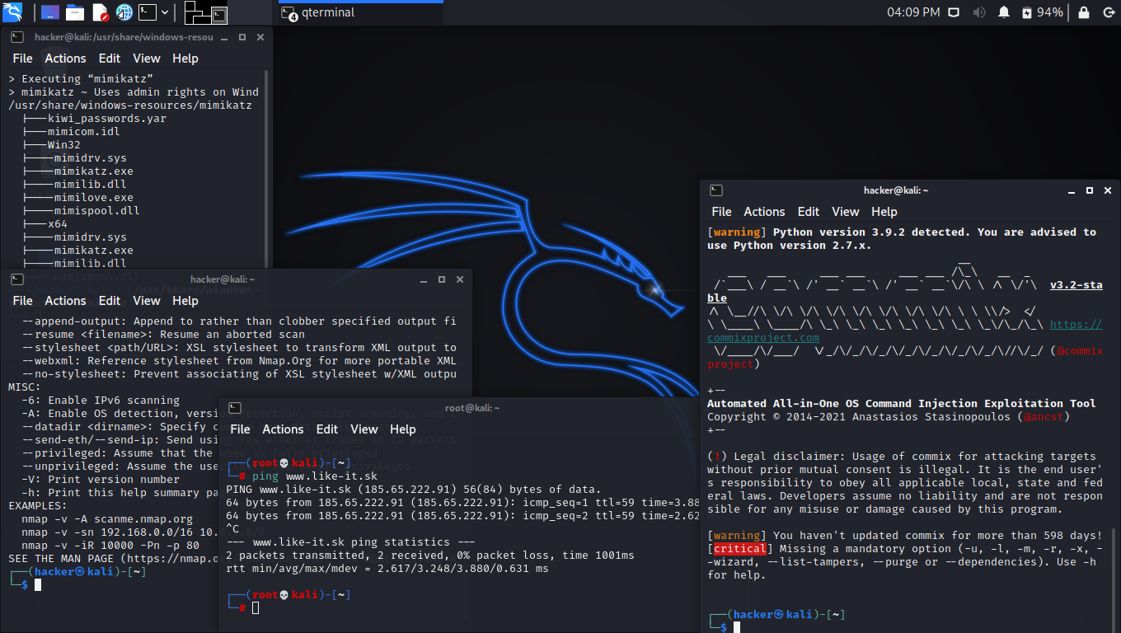The width and height of the screenshot is (1121, 633).
Task: Click the nmap terminal's hacker@kali prompt cursor
Action: coord(38,584)
